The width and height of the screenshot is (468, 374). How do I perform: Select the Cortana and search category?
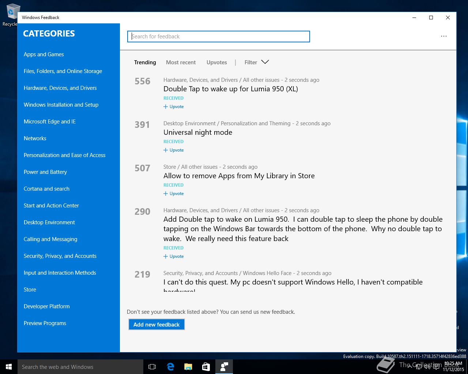click(46, 189)
